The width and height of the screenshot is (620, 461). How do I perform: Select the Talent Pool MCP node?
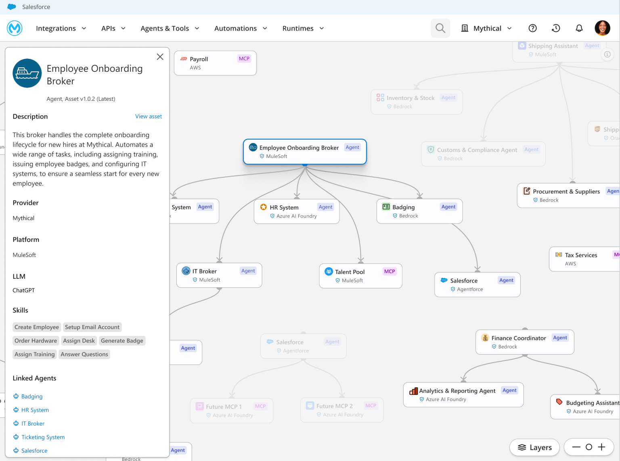360,275
